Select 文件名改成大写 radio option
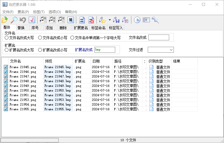The height and width of the screenshot is (143, 224). point(7,38)
